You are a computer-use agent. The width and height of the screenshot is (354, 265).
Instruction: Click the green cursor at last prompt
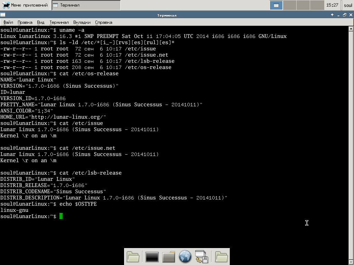(x=61, y=216)
